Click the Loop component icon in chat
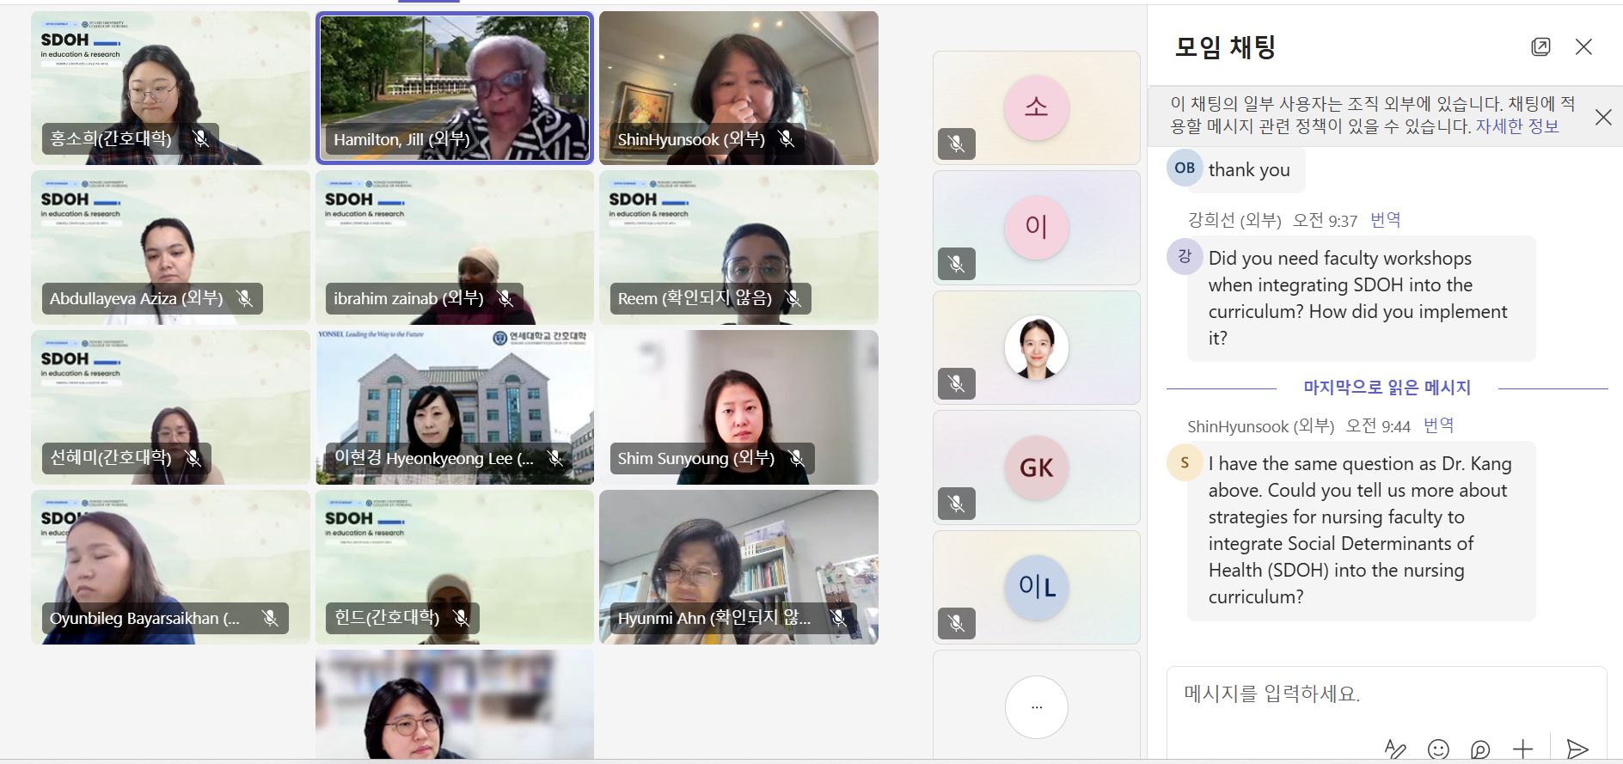Viewport: 1623px width, 764px height. (x=1480, y=749)
